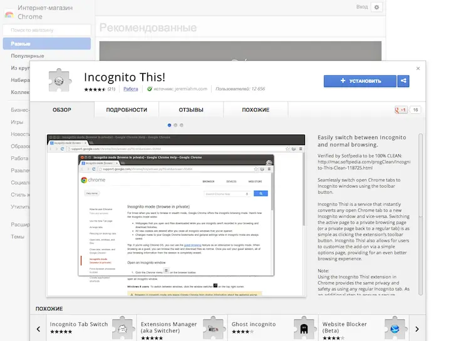Click the Chrome Web Store rainbow logo
This screenshot has height=341, width=451.
(9, 14)
